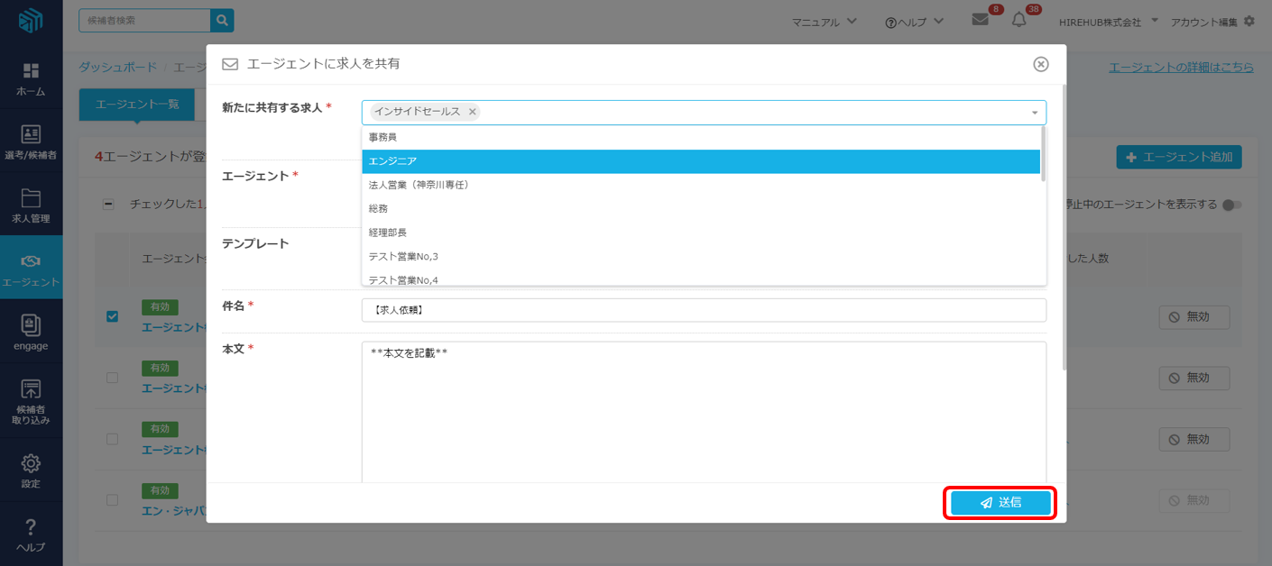
Task: Check the second agent row checkbox
Action: pyautogui.click(x=112, y=378)
